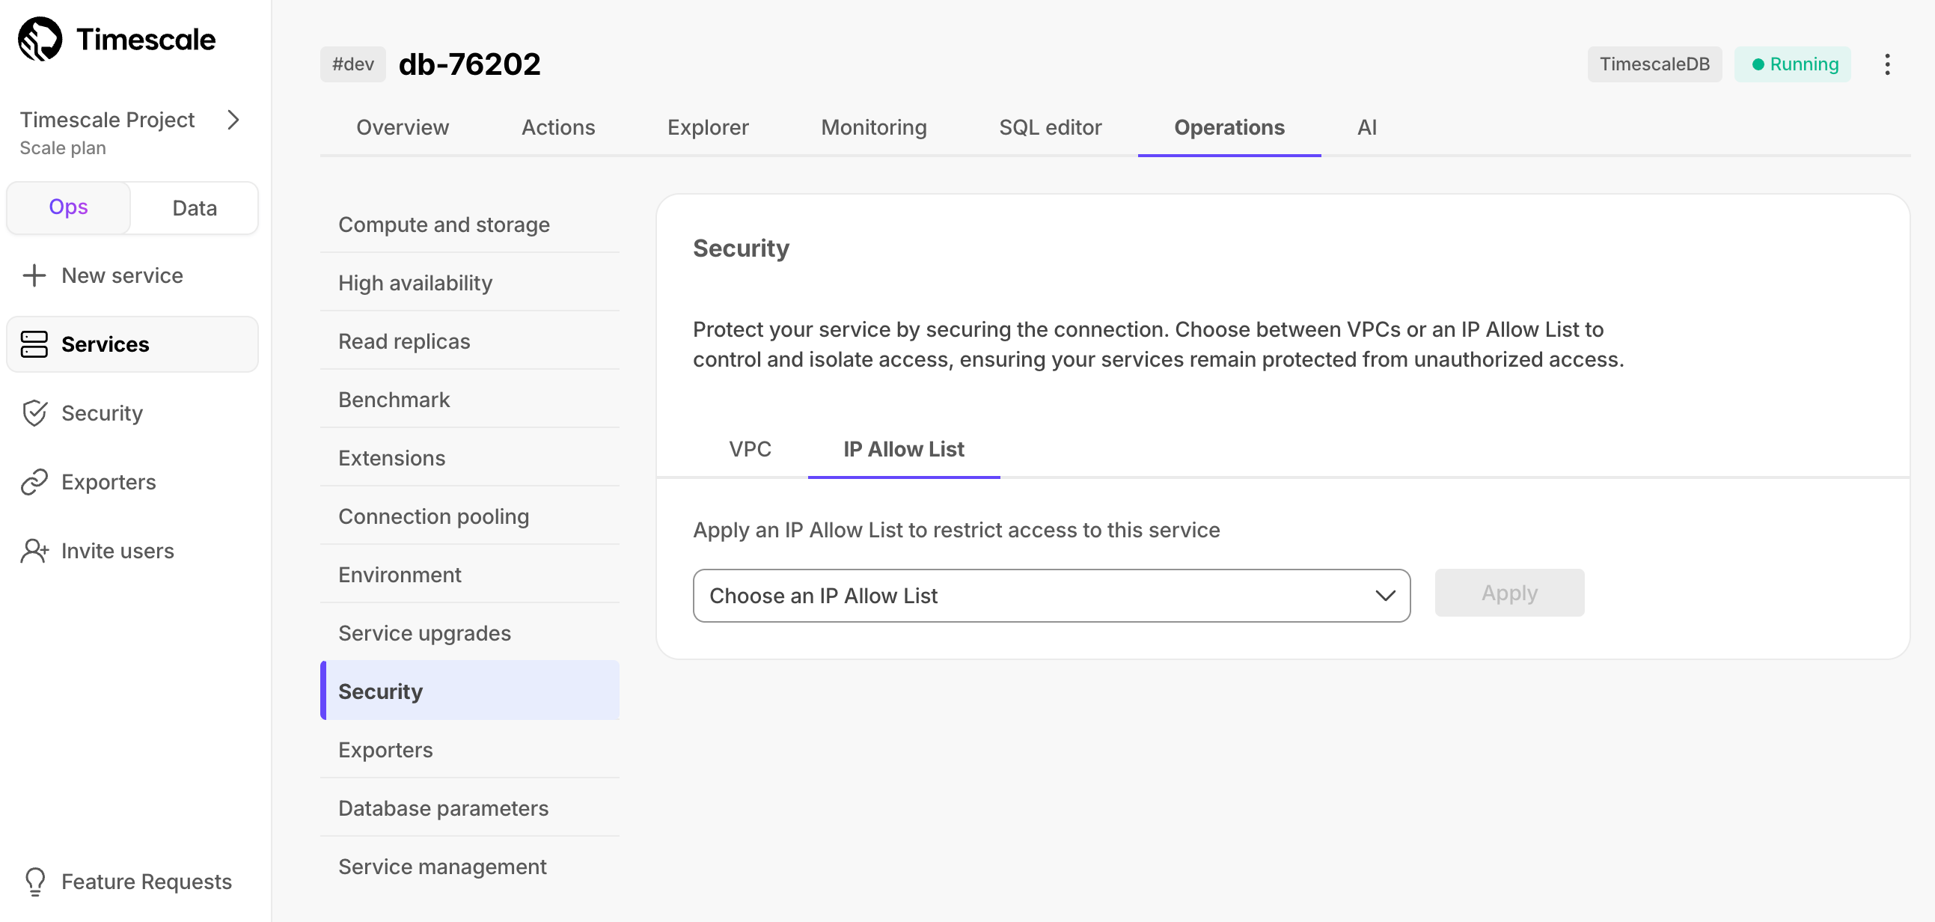Click the Apply button
This screenshot has height=922, width=1935.
1509,593
